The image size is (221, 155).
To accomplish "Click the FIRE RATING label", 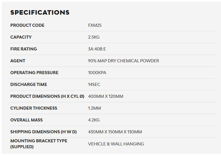I will pyautogui.click(x=24, y=49).
